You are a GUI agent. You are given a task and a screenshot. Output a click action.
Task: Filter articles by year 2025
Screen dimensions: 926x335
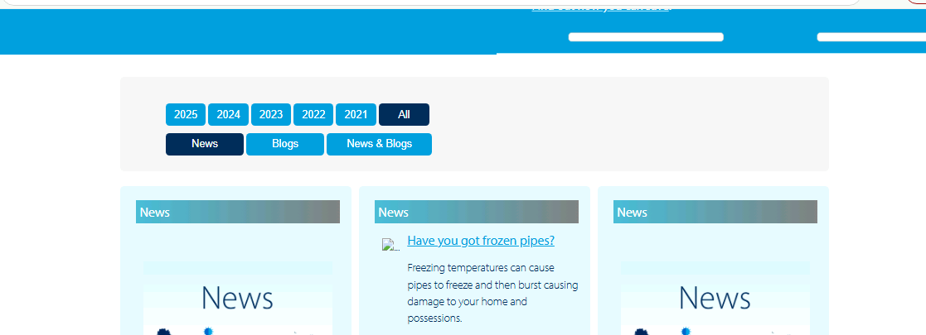[x=186, y=114]
